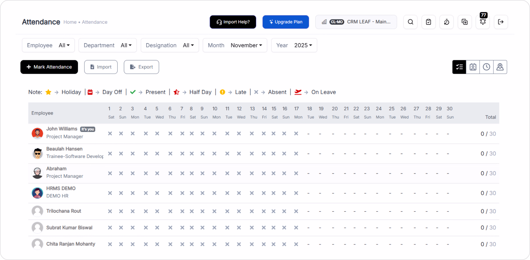
Task: Click the clipboard checklist icon
Action: pyautogui.click(x=429, y=22)
